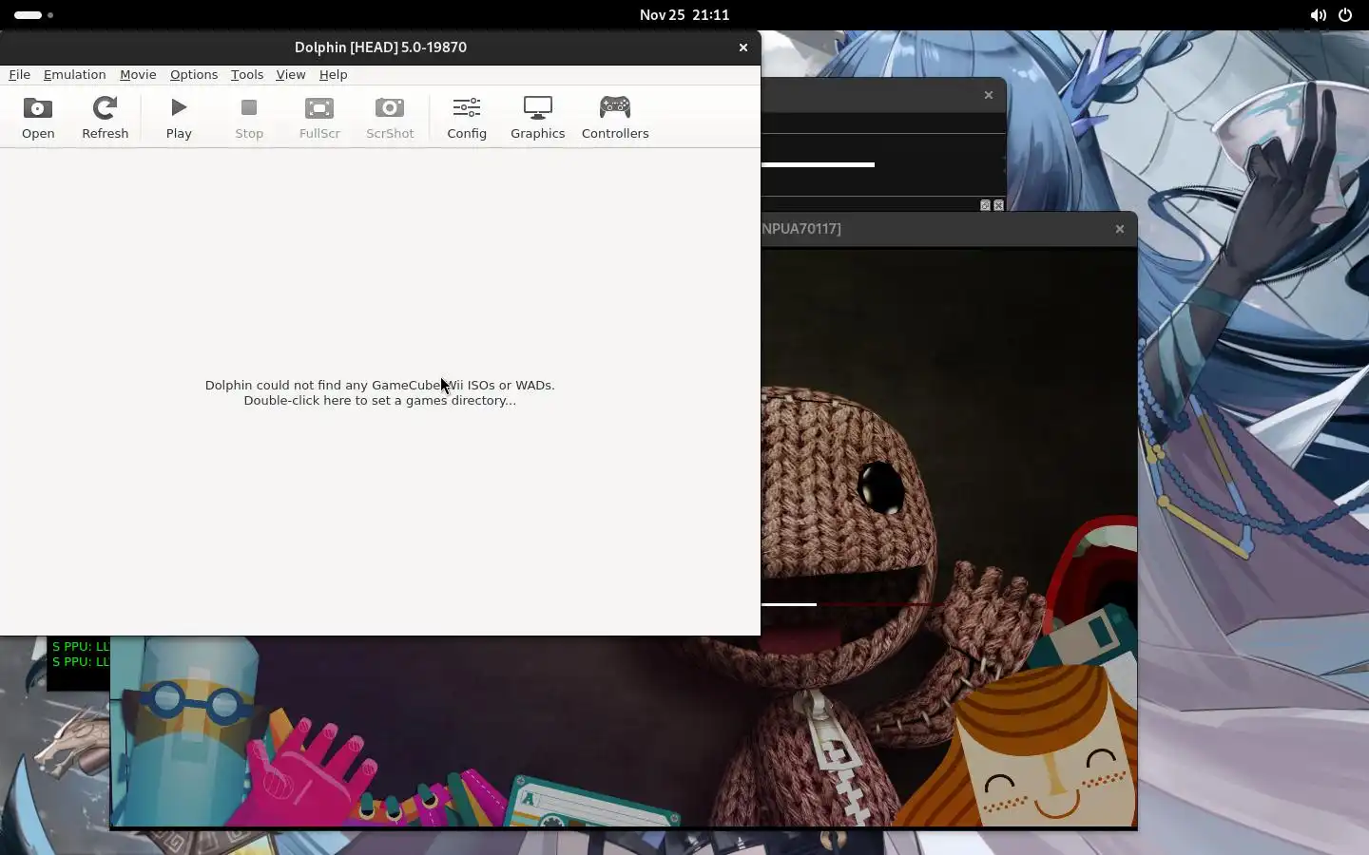Toggle fullscreen with FullScr icon
Screen dimensions: 1369x855
(319, 118)
